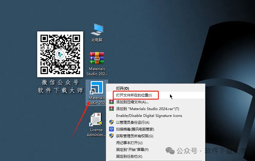Image resolution: width=255 pixels, height=161 pixels.
Task: Click WinRAR icon beside 添加到 Materials Studio 2024.rar
Action: pos(111,109)
